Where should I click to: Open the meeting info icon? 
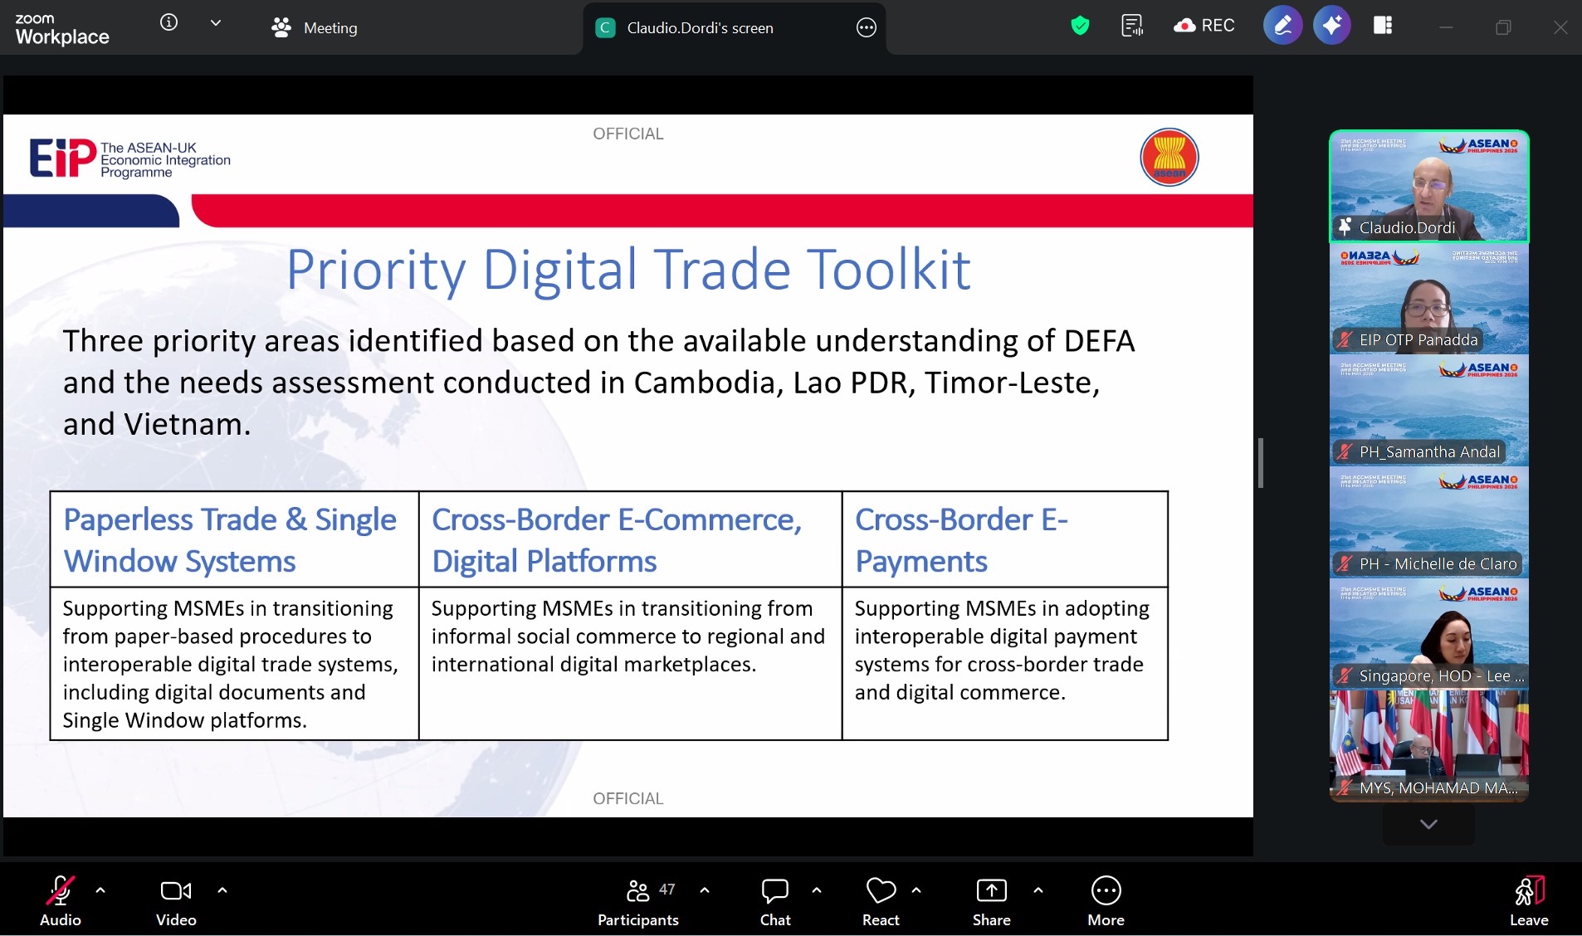tap(168, 23)
